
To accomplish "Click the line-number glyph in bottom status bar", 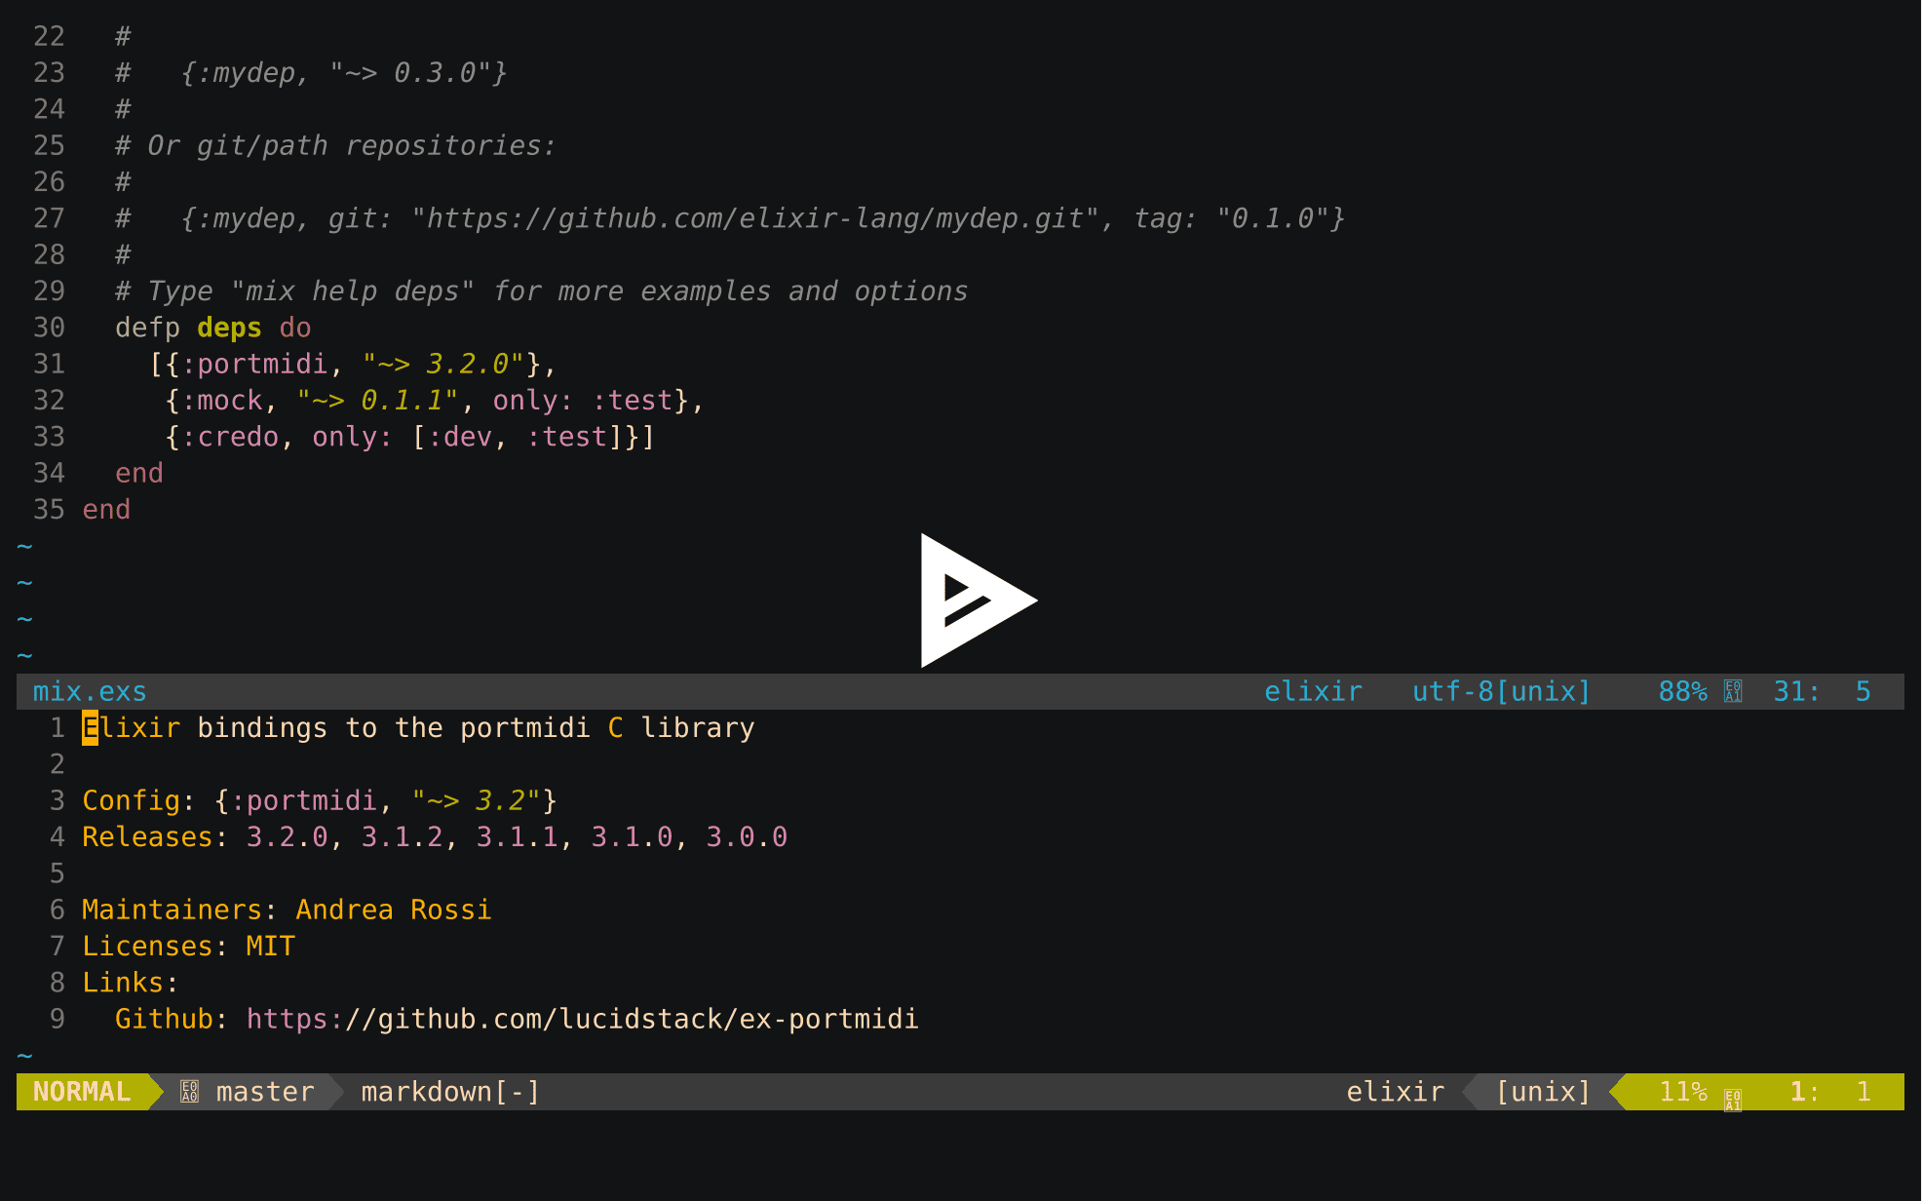I will click(1733, 1100).
